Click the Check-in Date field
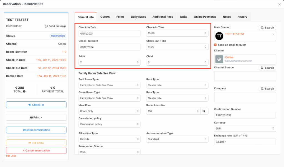 click(109, 33)
